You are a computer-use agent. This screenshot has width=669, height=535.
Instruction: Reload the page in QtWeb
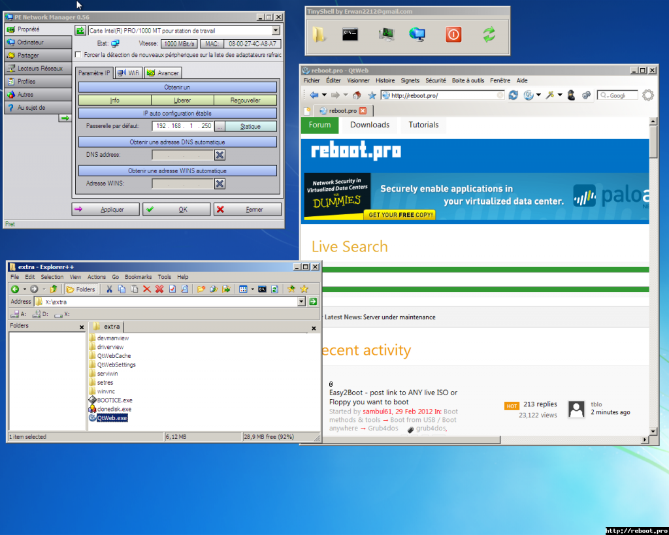tap(513, 95)
